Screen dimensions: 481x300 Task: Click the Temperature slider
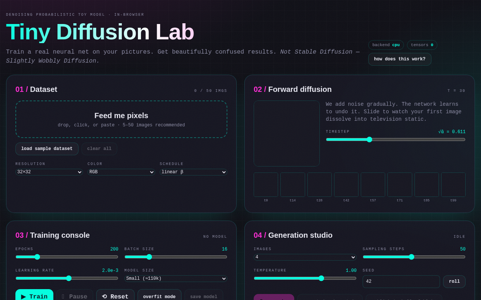(x=305, y=278)
